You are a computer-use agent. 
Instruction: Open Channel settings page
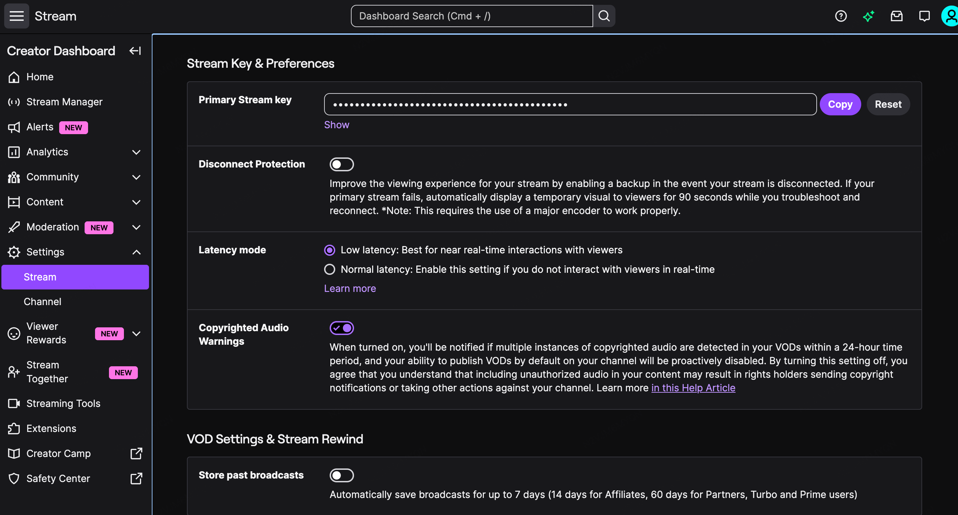tap(42, 302)
